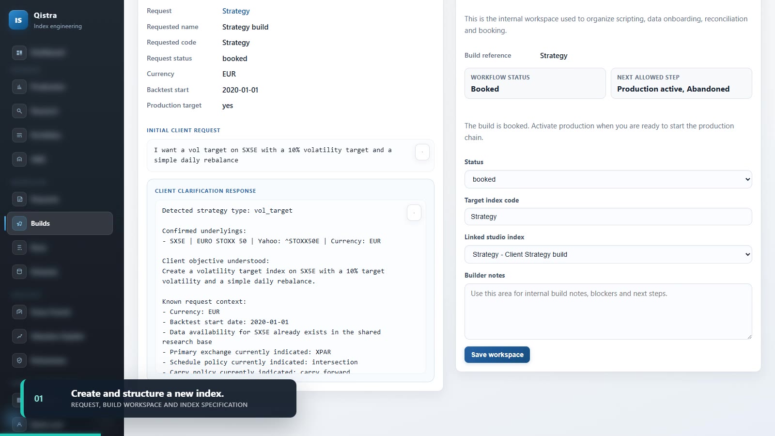775x436 pixels.
Task: Click the Create and structure a new index banner
Action: tap(158, 398)
